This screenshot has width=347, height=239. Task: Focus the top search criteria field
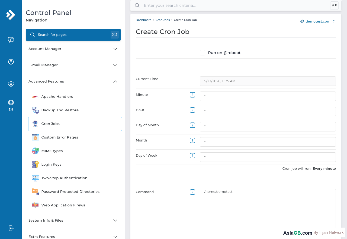tap(235, 5)
